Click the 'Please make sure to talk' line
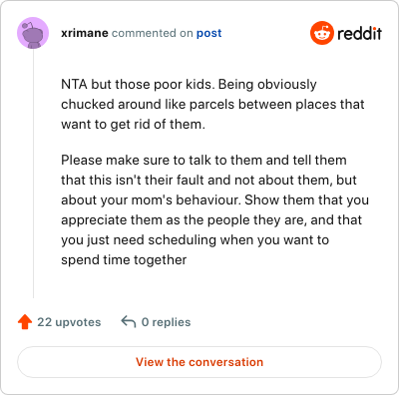Image resolution: width=399 pixels, height=395 pixels. coord(203,161)
